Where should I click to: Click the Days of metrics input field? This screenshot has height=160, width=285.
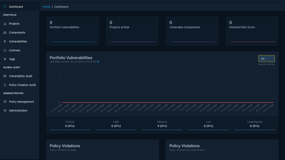[x=266, y=59]
